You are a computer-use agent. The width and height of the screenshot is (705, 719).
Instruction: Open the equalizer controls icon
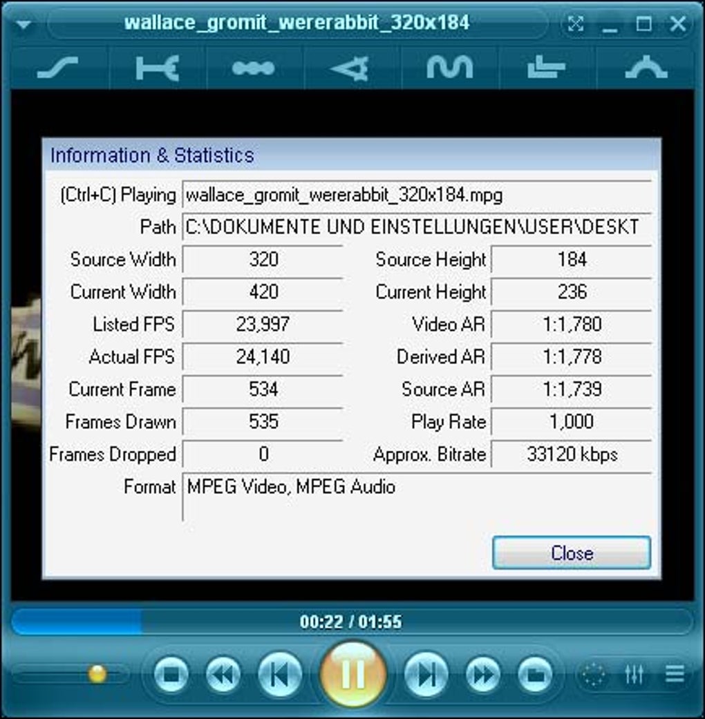633,675
